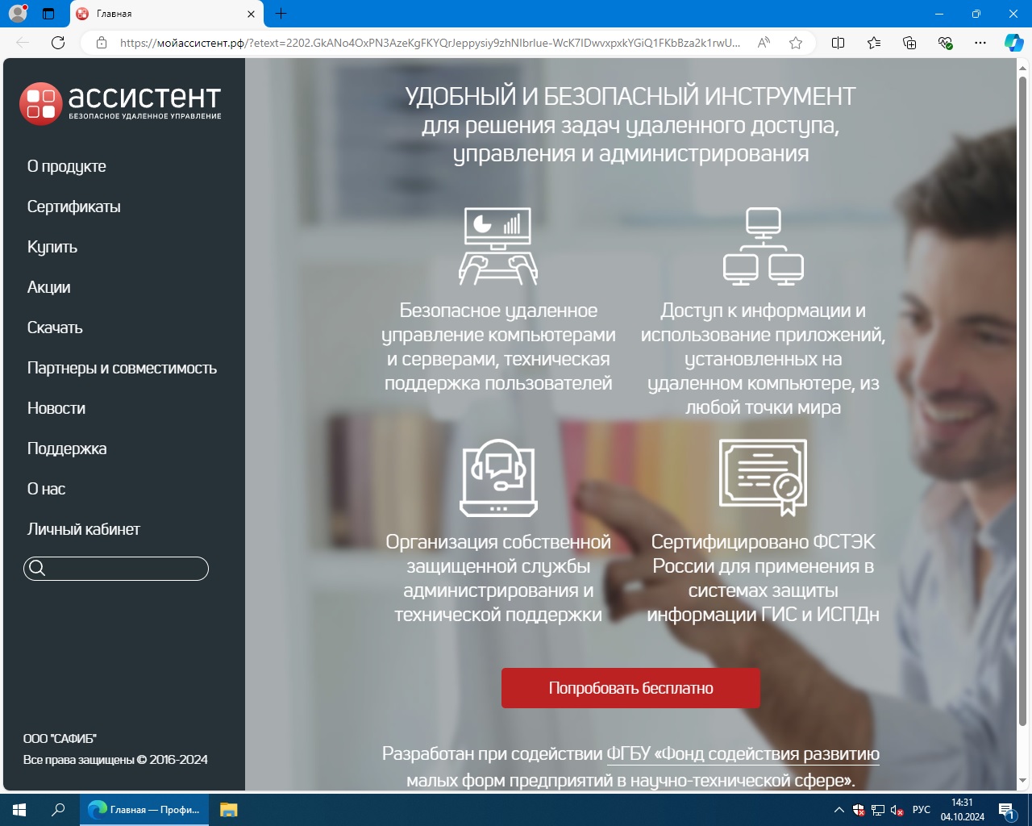Refresh the page in browser
The width and height of the screenshot is (1032, 826).
58,43
